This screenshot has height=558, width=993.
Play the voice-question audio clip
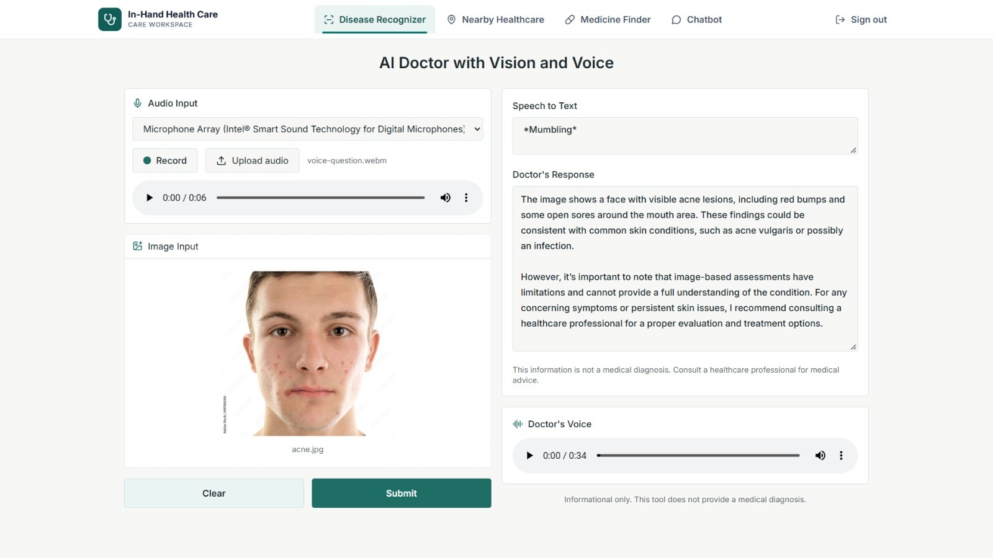point(149,198)
